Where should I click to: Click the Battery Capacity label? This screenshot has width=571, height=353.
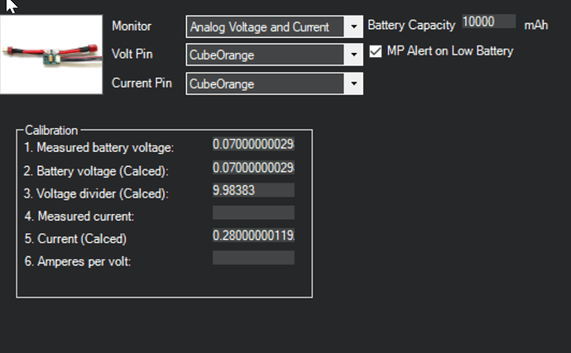pos(411,25)
